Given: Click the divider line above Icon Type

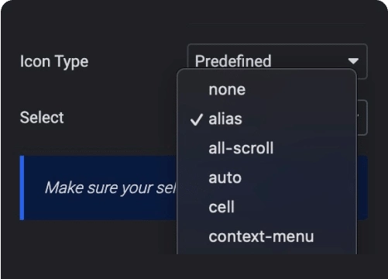Looking at the screenshot, I should click(277, 24).
